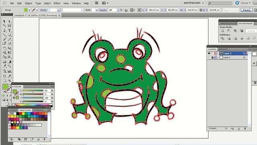257x145 pixels.
Task: Open the Style dropdown
Action: click(x=96, y=10)
